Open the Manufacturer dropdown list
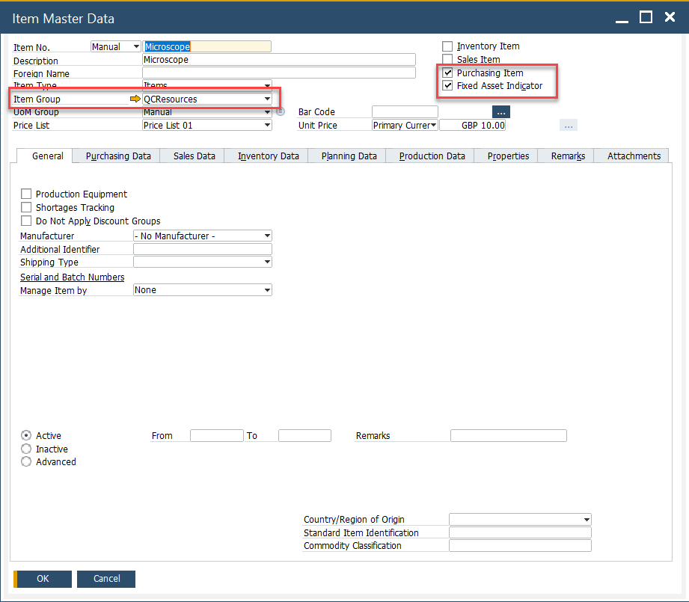The image size is (689, 602). click(267, 236)
